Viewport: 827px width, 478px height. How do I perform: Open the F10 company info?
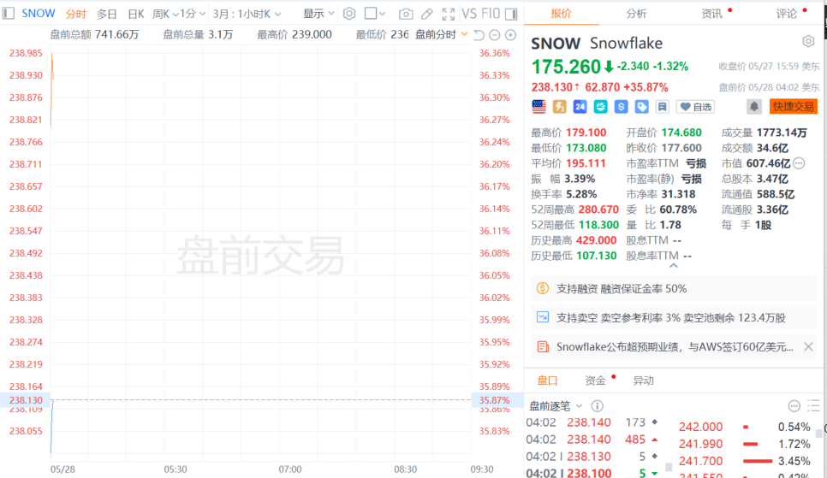[x=491, y=13]
